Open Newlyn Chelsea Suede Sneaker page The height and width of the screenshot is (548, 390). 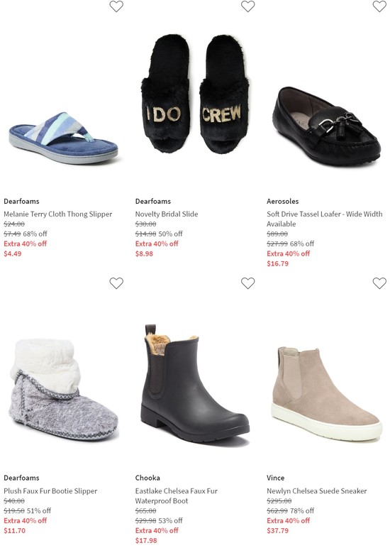click(317, 491)
